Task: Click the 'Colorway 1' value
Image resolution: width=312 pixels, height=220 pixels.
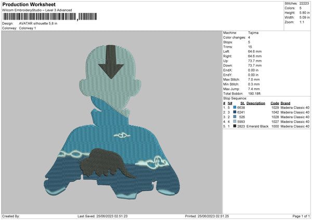Action: [x=28, y=28]
